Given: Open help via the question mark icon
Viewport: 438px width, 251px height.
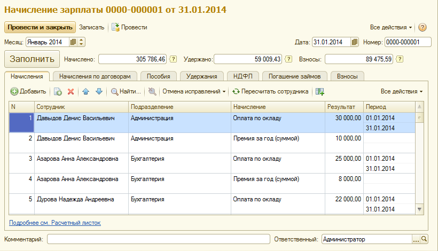Looking at the screenshot, I should (x=423, y=27).
